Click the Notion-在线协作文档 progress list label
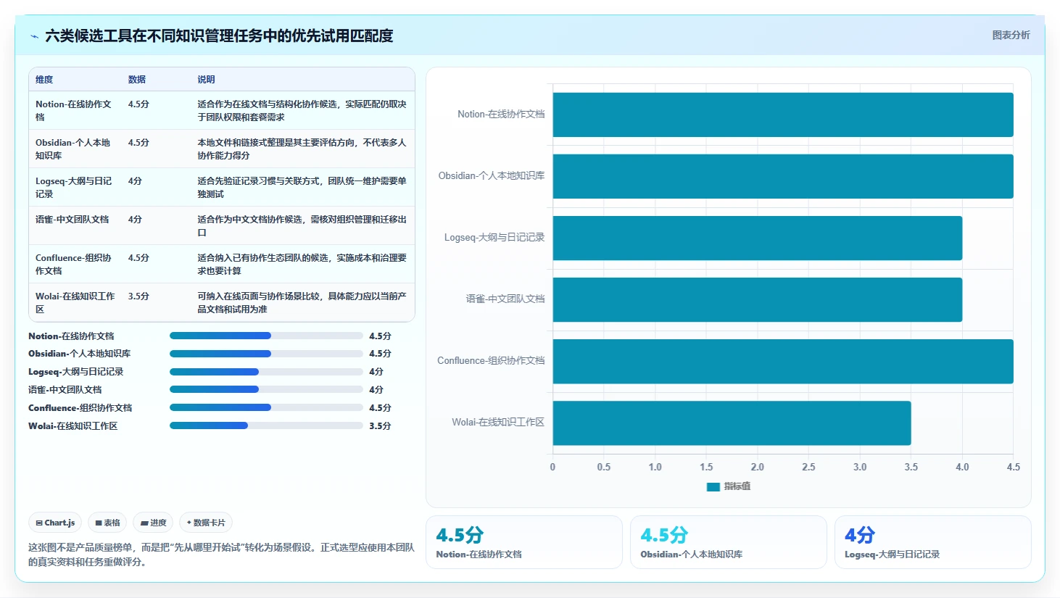This screenshot has width=1060, height=598. (71, 336)
